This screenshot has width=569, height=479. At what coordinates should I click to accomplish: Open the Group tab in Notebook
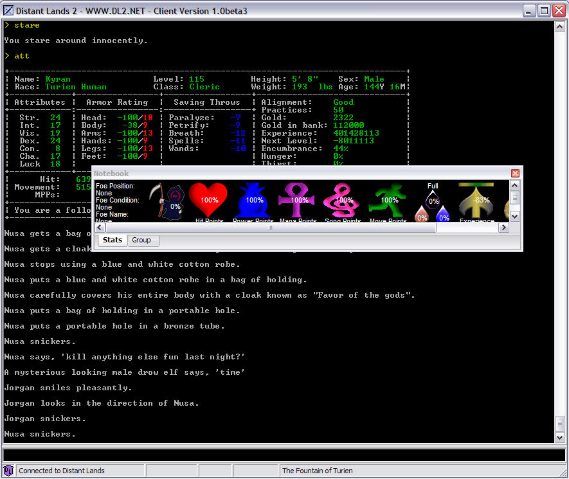141,240
